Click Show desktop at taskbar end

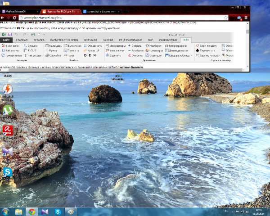tap(269, 212)
